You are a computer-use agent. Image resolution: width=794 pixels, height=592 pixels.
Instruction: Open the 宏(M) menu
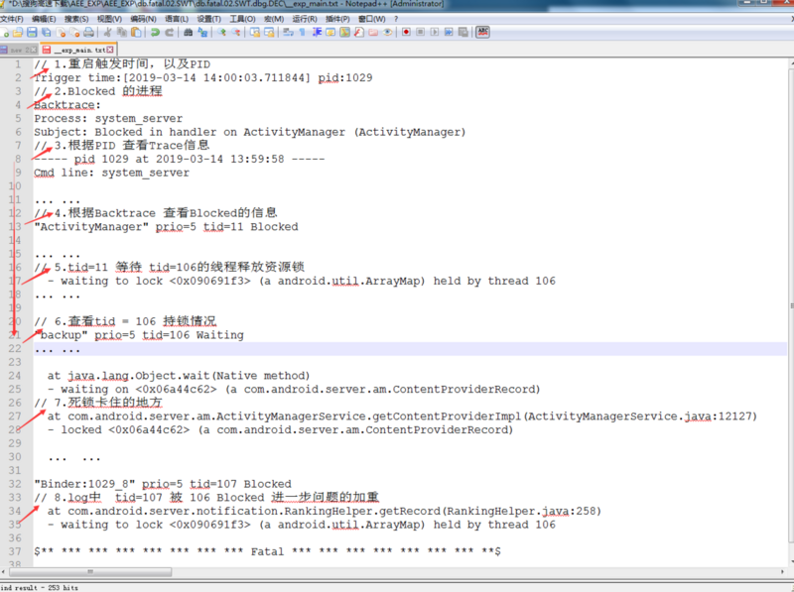pos(274,19)
